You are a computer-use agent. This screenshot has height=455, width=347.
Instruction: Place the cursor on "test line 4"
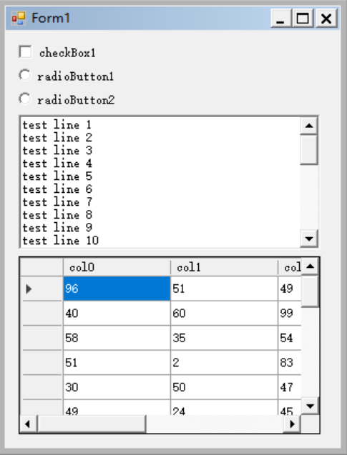(x=57, y=164)
